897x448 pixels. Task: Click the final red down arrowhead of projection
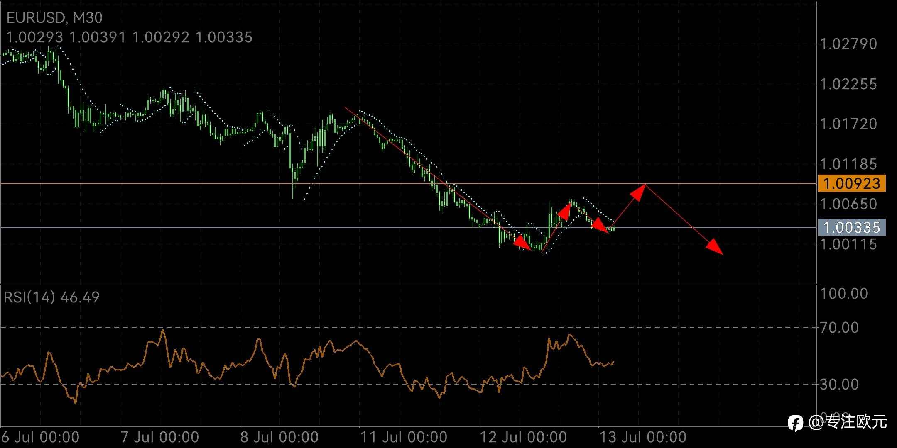tap(714, 246)
